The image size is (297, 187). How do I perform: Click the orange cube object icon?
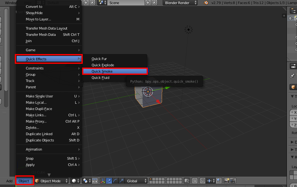[x=294, y=87]
